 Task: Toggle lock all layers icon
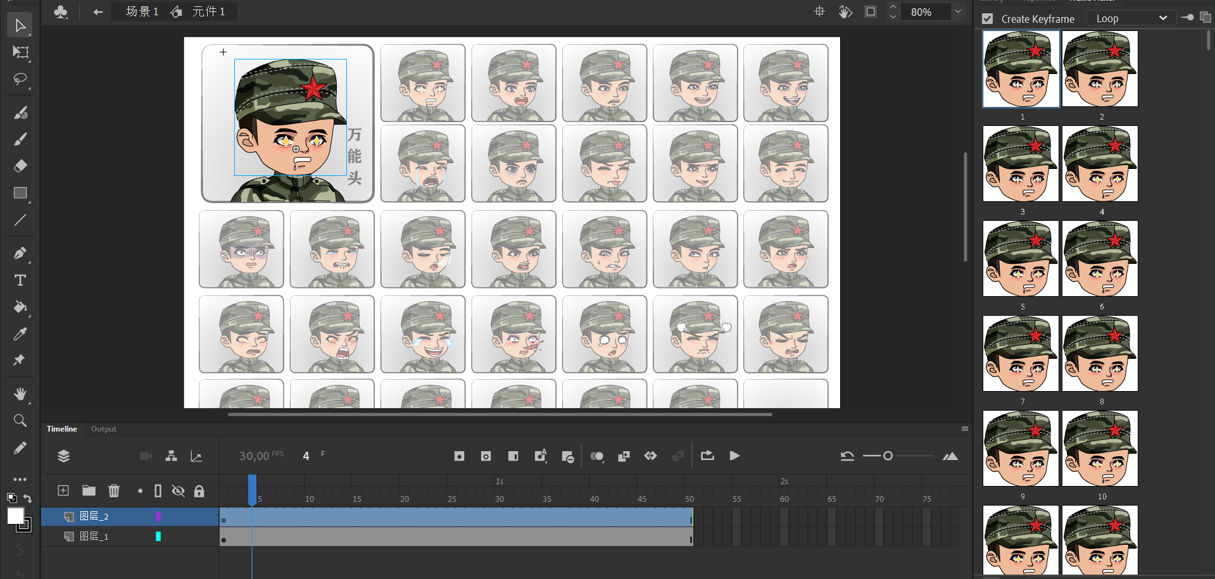[x=199, y=491]
